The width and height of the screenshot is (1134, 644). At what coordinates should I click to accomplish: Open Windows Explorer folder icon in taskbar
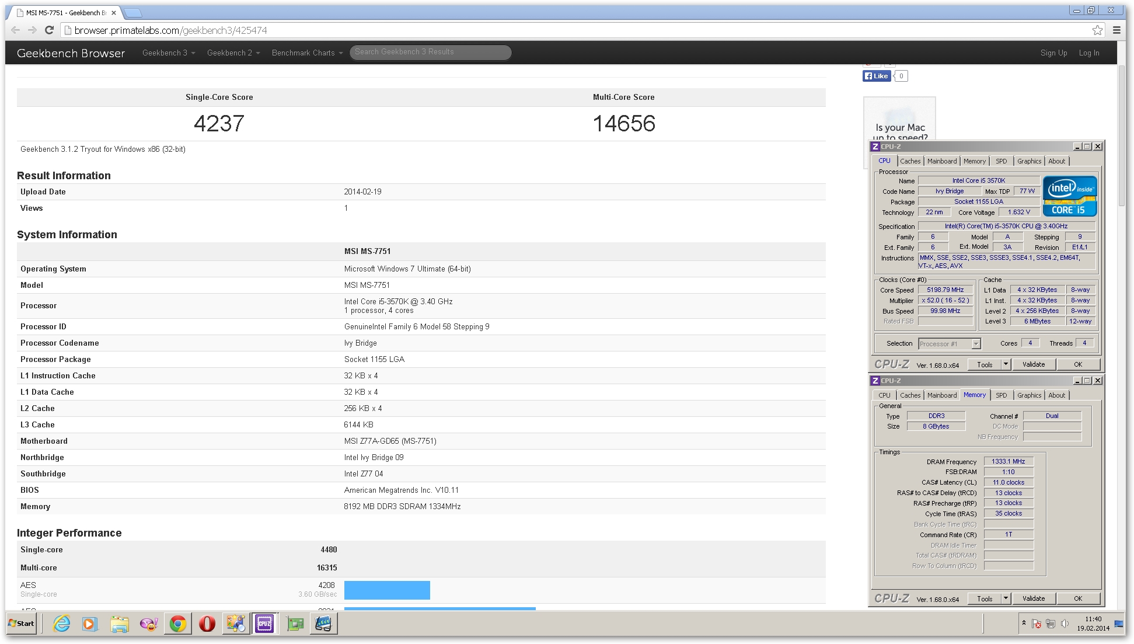(120, 624)
